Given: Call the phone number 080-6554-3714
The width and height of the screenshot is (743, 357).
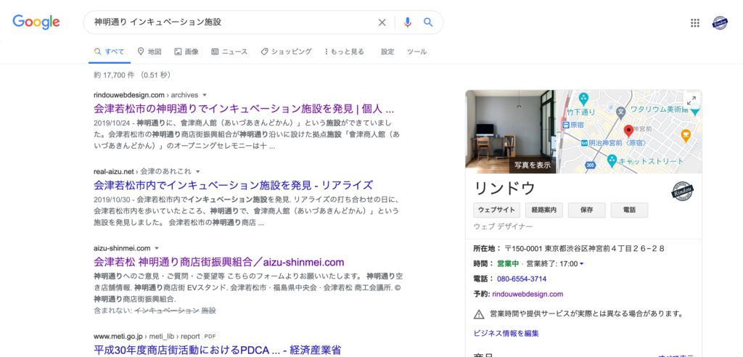Looking at the screenshot, I should click(521, 279).
